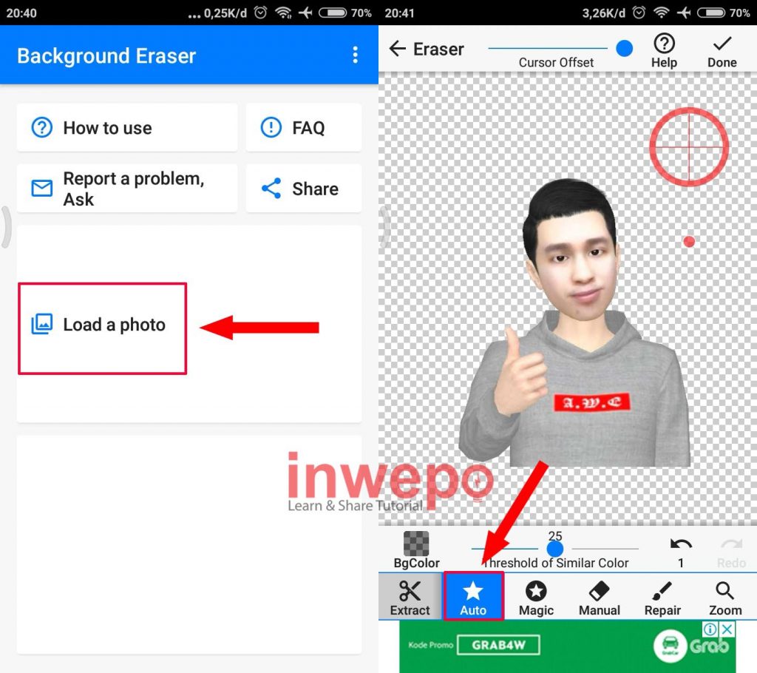Screen dimensions: 757x673
Task: Go back with the Eraser arrow
Action: [397, 48]
